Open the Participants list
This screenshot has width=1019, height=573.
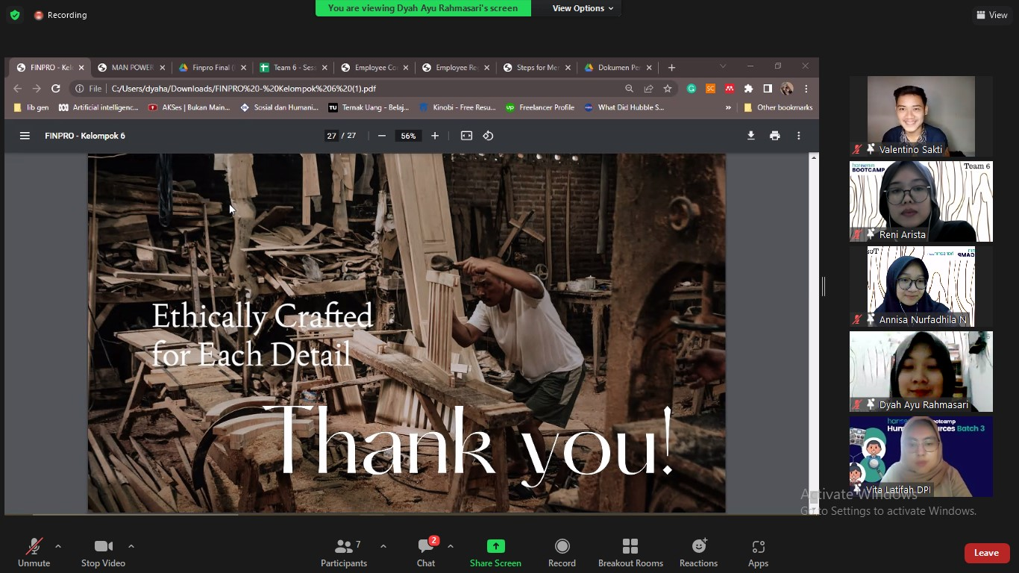click(344, 553)
